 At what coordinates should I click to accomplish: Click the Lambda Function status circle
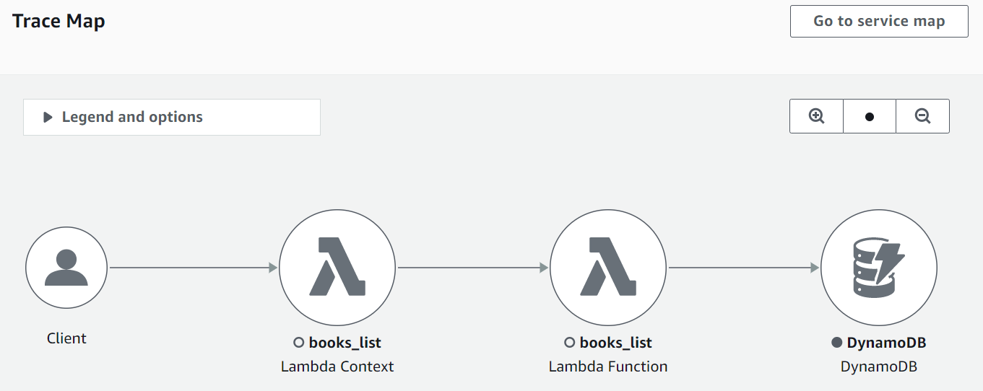pos(569,343)
